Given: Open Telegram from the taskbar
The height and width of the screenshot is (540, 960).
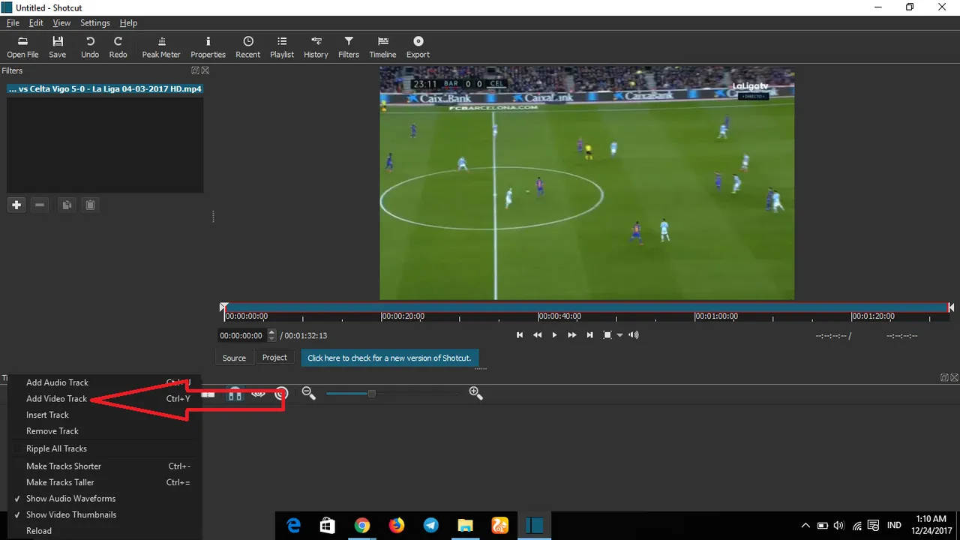Looking at the screenshot, I should pos(431,526).
